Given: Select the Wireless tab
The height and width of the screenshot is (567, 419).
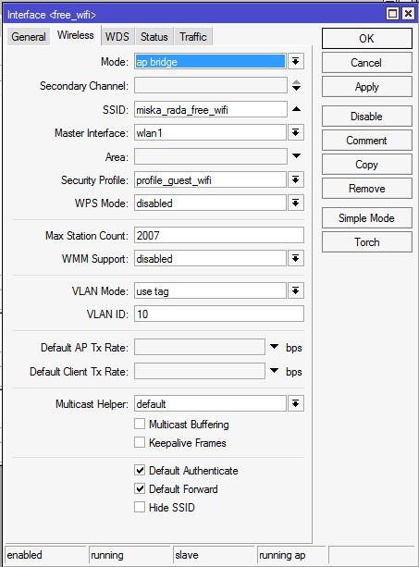Looking at the screenshot, I should coord(76,35).
